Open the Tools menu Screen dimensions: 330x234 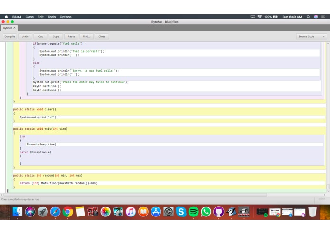[52, 17]
